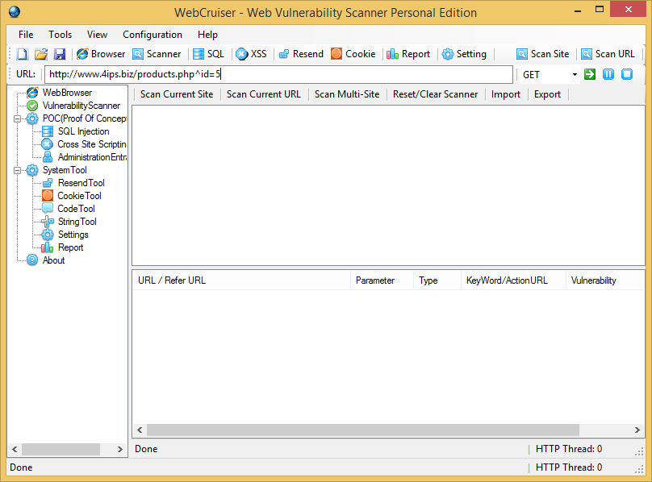Click the results horizontal scrollbar thumb
652x482 pixels.
(362, 430)
